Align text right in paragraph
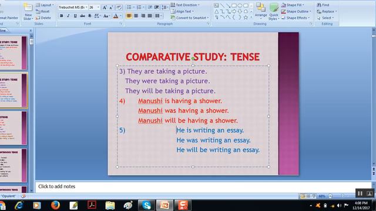Screen dimensions: 376x211 click(x=143, y=16)
